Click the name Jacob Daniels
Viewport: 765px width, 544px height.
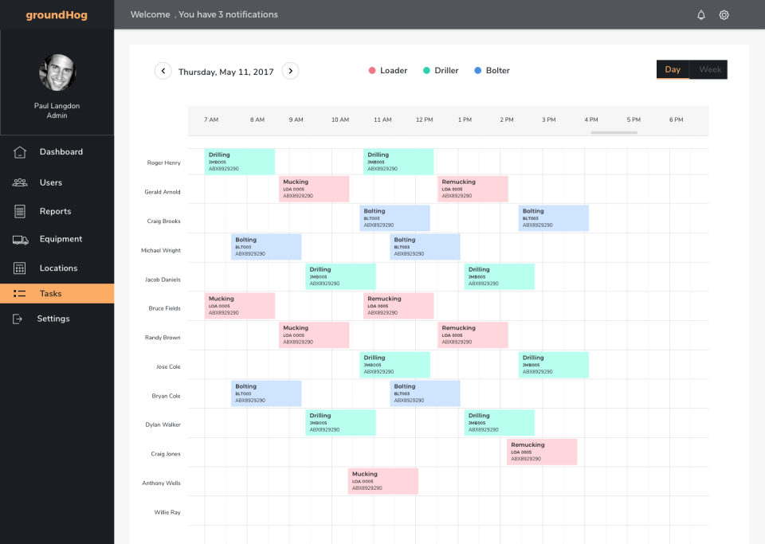coord(163,280)
